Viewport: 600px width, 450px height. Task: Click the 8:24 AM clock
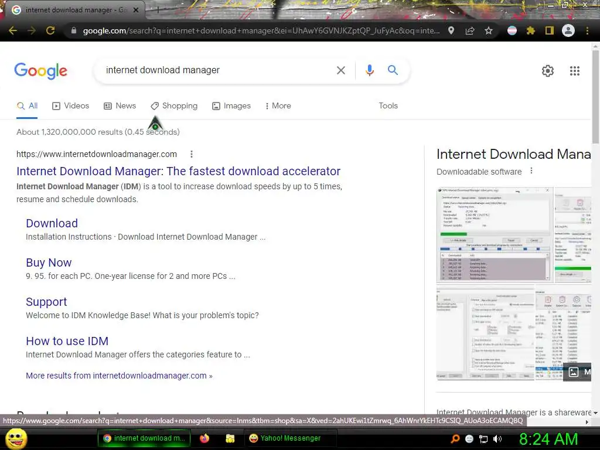[x=548, y=439]
